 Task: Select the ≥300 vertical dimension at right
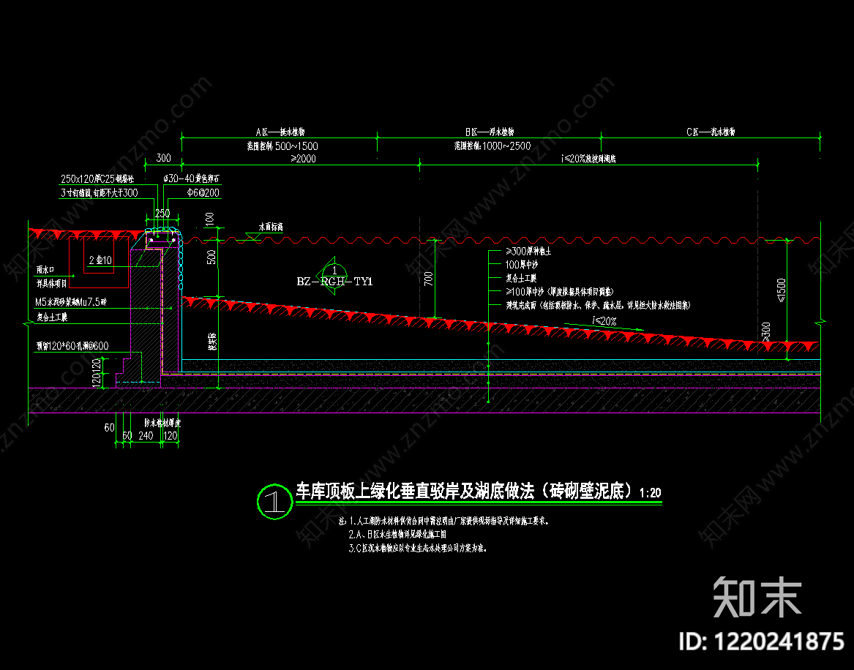765,332
